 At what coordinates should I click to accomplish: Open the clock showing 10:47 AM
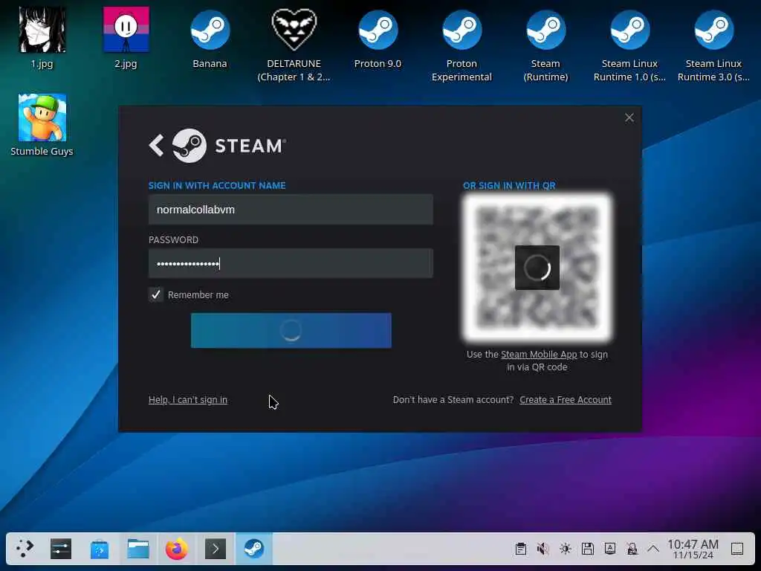693,549
